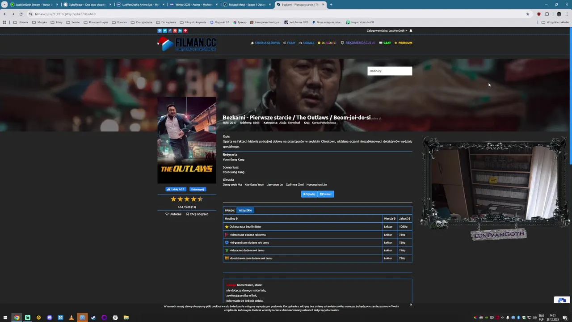Click the Google Plus social icon in the site header
The height and width of the screenshot is (322, 572).
pos(175,30)
